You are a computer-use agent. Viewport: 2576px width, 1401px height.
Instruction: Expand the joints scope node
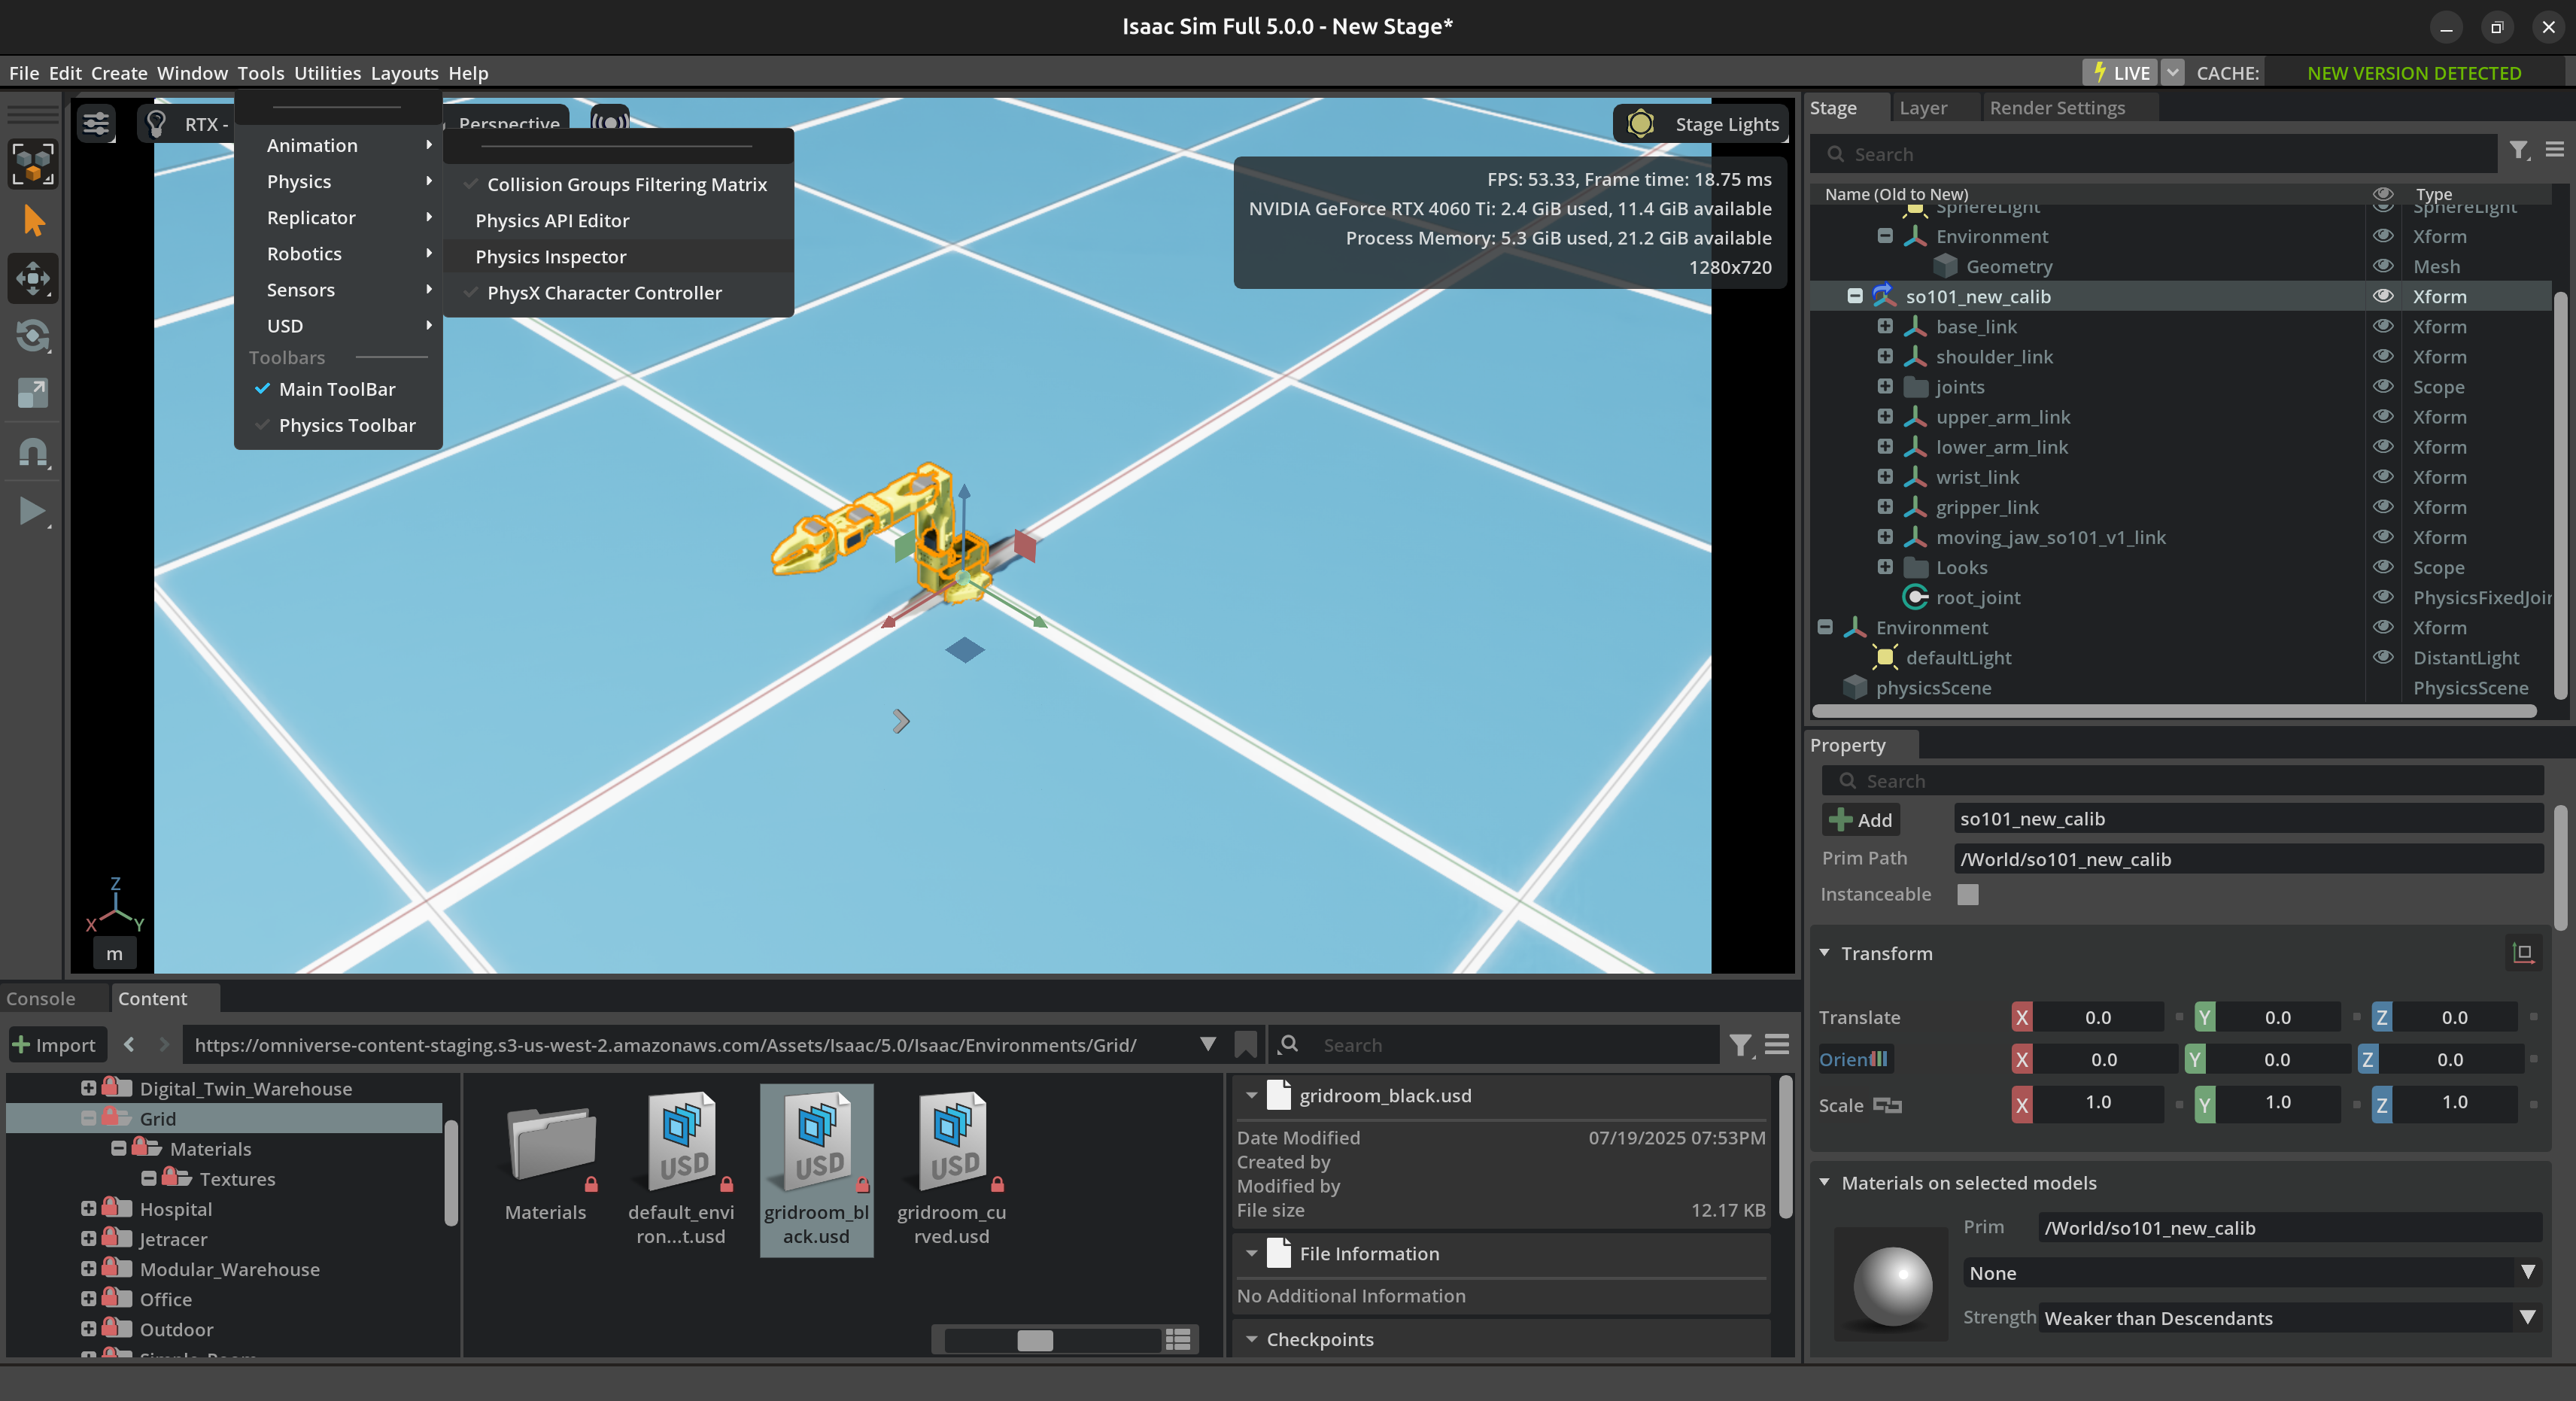pyautogui.click(x=1885, y=386)
